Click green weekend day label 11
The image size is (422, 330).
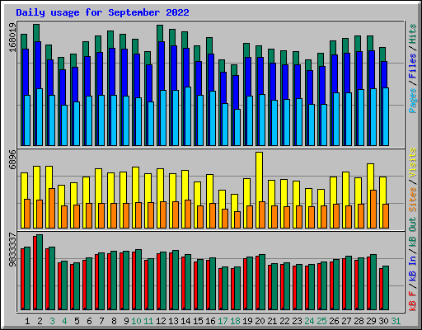148,321
